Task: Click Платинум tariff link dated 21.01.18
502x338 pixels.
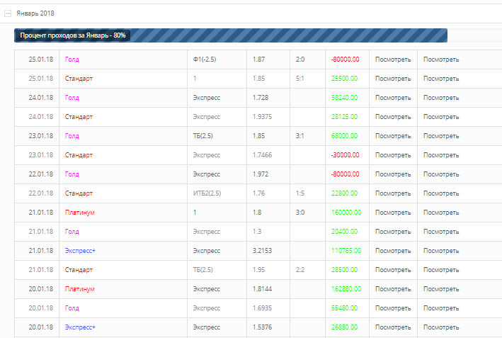Action: pos(79,213)
